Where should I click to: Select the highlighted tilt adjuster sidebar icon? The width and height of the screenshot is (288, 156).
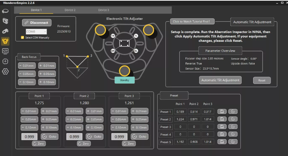click(x=6, y=41)
